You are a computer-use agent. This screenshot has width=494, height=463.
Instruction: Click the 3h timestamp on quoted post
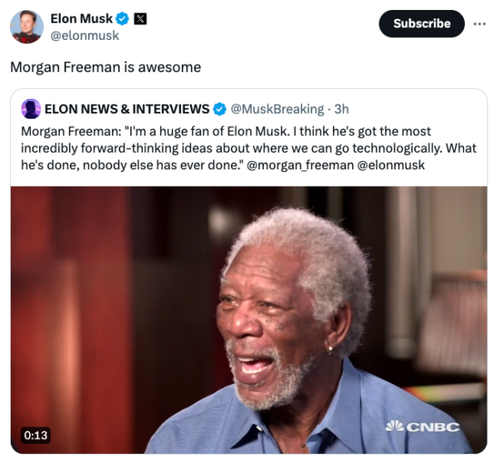coord(341,109)
